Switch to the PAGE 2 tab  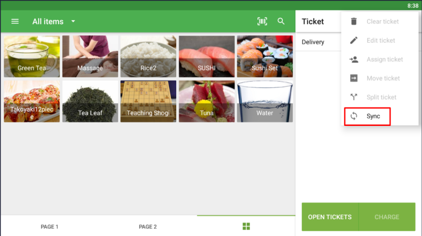click(x=148, y=227)
